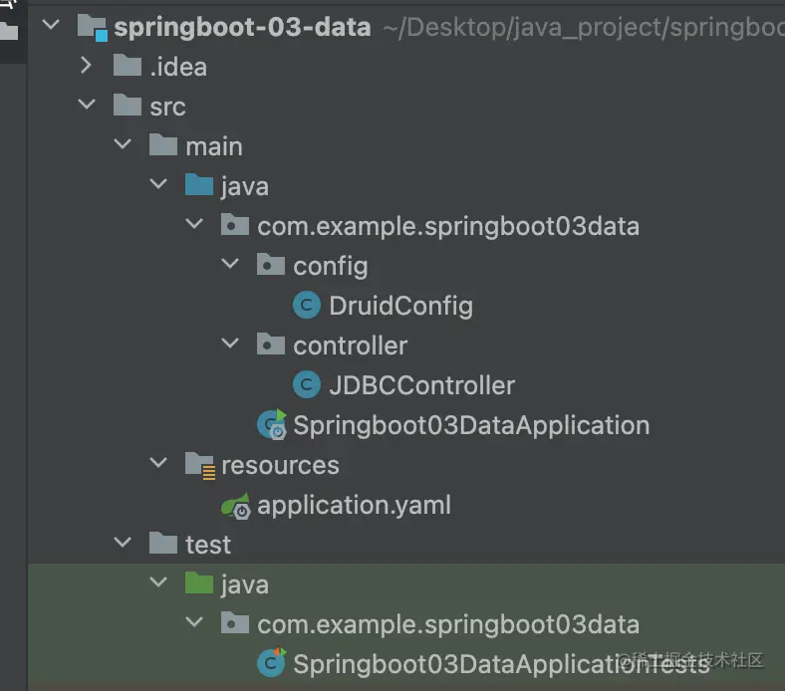This screenshot has width=785, height=691.
Task: Collapse the src folder chevron
Action: [87, 105]
